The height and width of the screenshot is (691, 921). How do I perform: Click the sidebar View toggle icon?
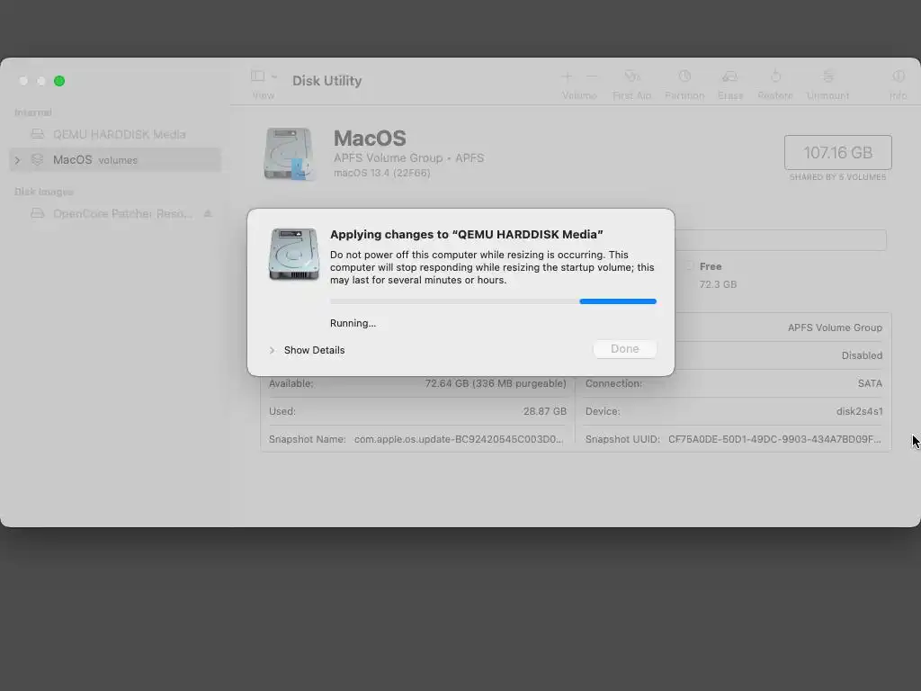pos(257,76)
